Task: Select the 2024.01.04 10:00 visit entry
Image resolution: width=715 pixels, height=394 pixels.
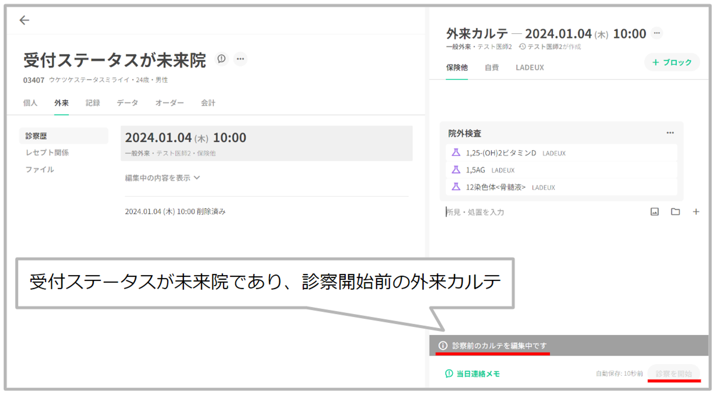Action: pos(266,143)
